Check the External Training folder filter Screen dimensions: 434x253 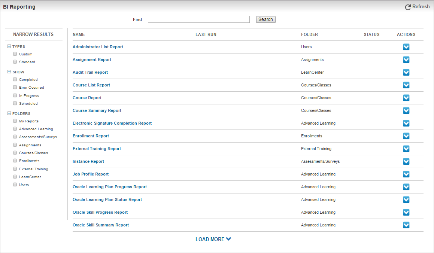[15, 169]
